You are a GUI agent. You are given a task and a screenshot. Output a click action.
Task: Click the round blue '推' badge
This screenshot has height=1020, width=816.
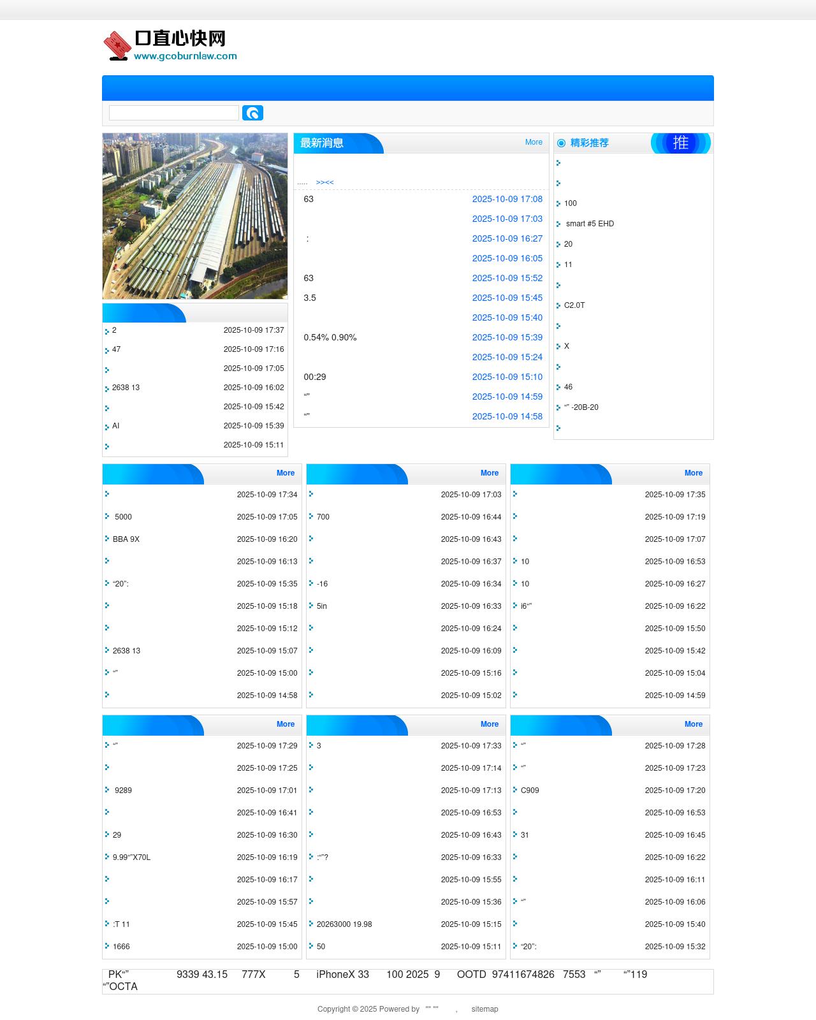(x=680, y=143)
